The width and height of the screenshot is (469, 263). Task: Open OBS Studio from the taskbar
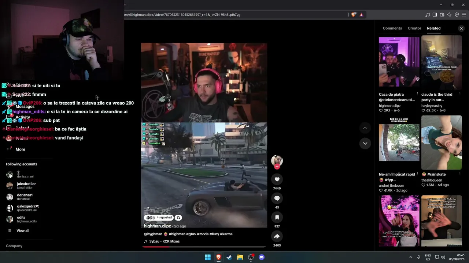[x=251, y=257]
